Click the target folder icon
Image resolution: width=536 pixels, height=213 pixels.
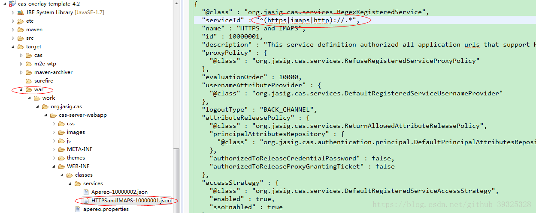pyautogui.click(x=21, y=47)
